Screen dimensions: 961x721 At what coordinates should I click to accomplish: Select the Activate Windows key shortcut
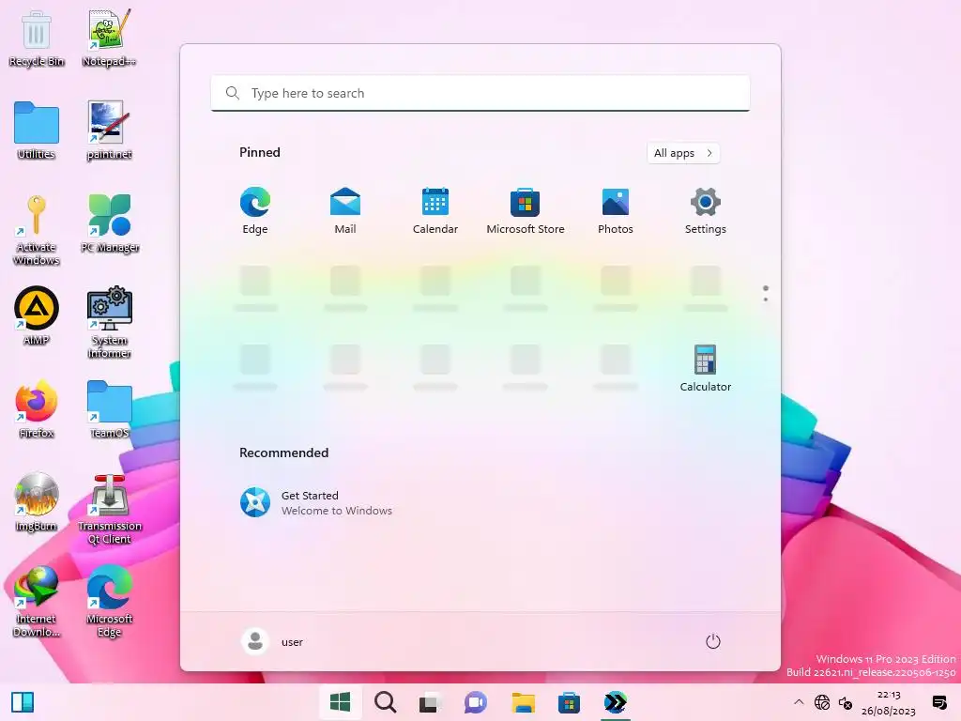coord(37,231)
